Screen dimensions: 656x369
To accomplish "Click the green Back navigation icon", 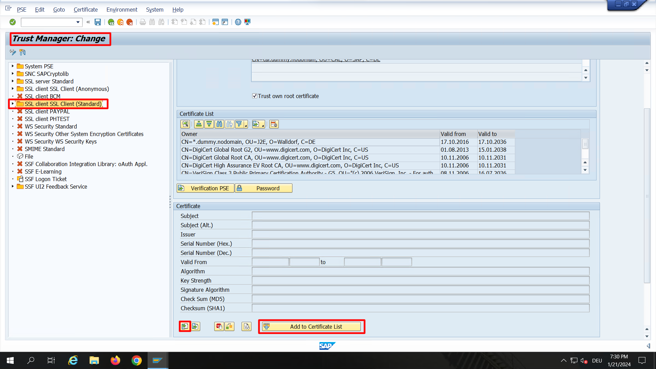I will point(111,22).
